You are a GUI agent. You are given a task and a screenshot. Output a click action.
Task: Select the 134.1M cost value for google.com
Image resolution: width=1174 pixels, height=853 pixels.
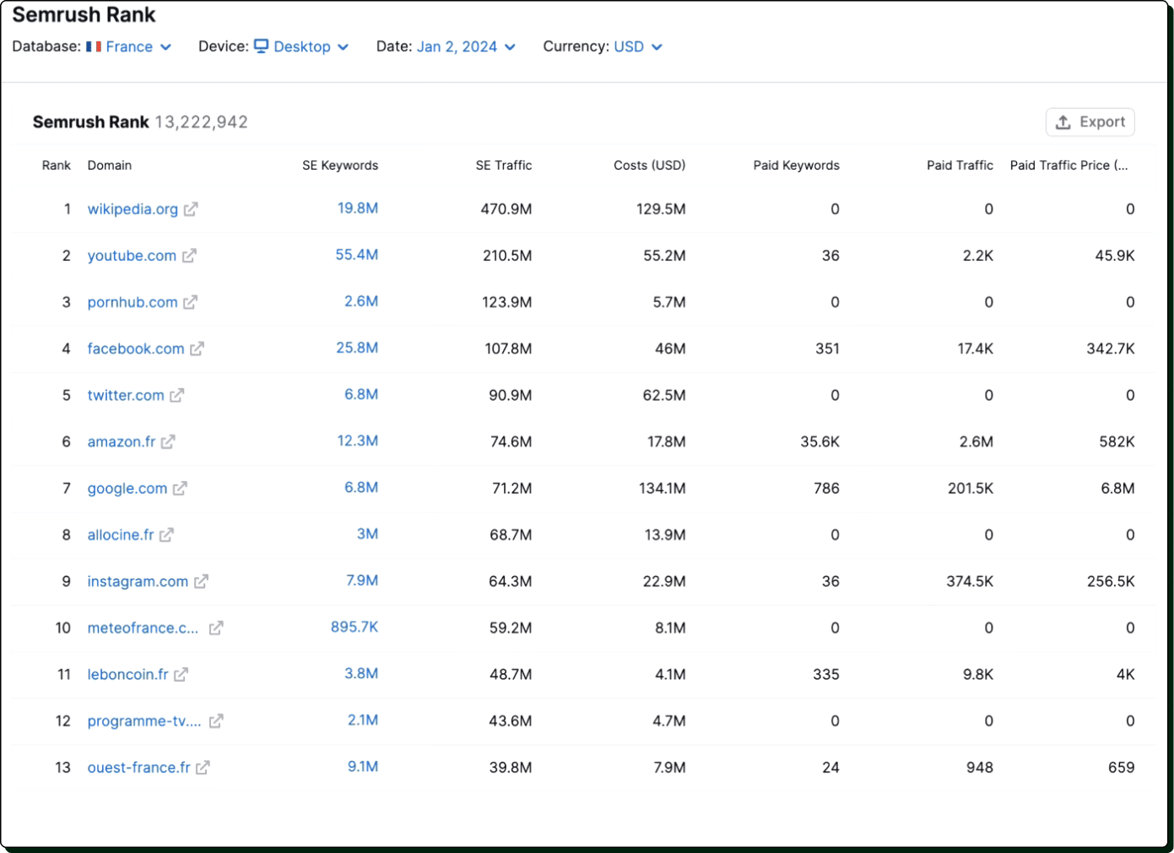point(663,489)
